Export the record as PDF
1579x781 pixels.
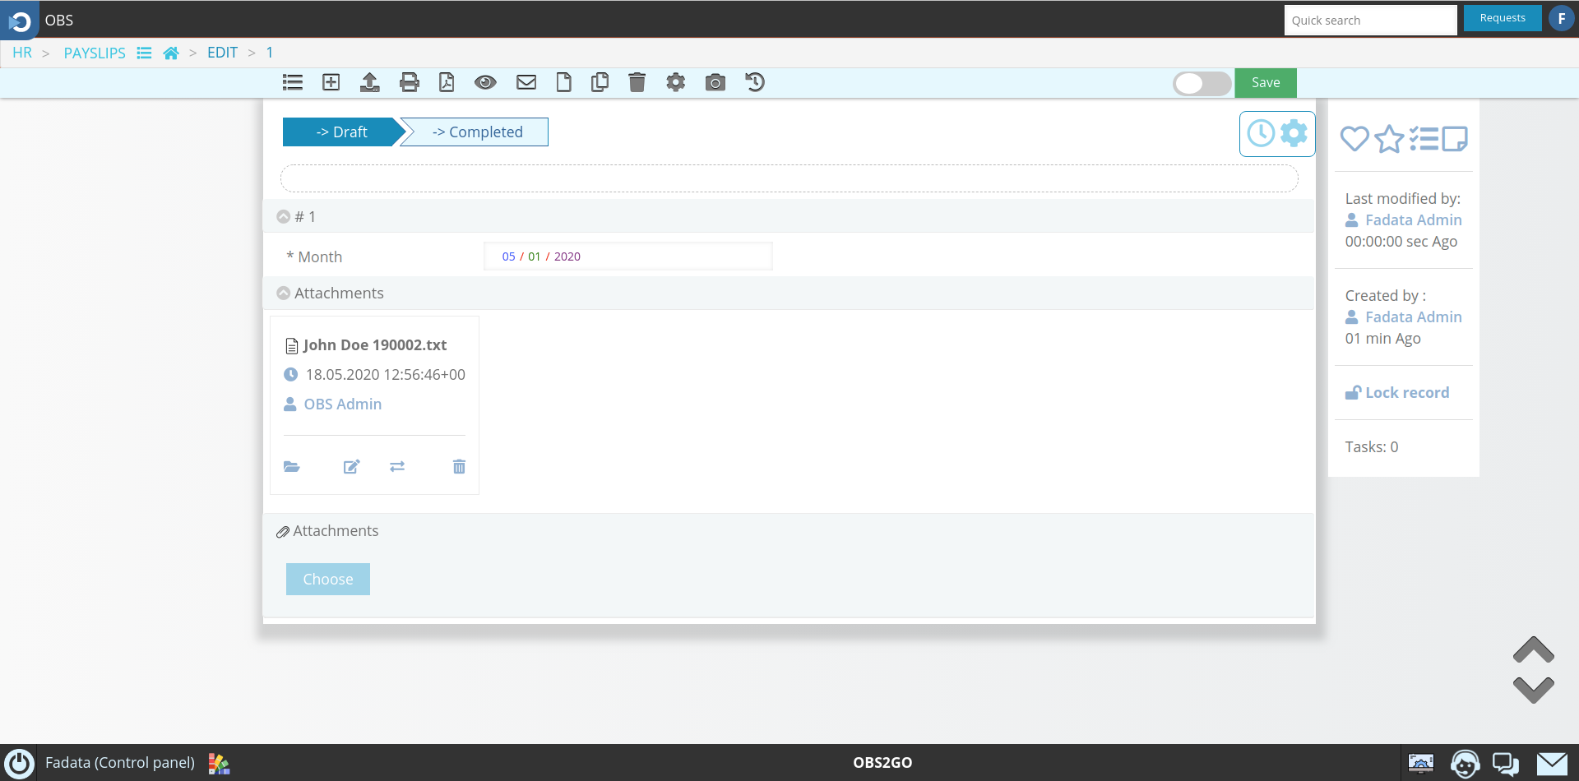tap(447, 82)
